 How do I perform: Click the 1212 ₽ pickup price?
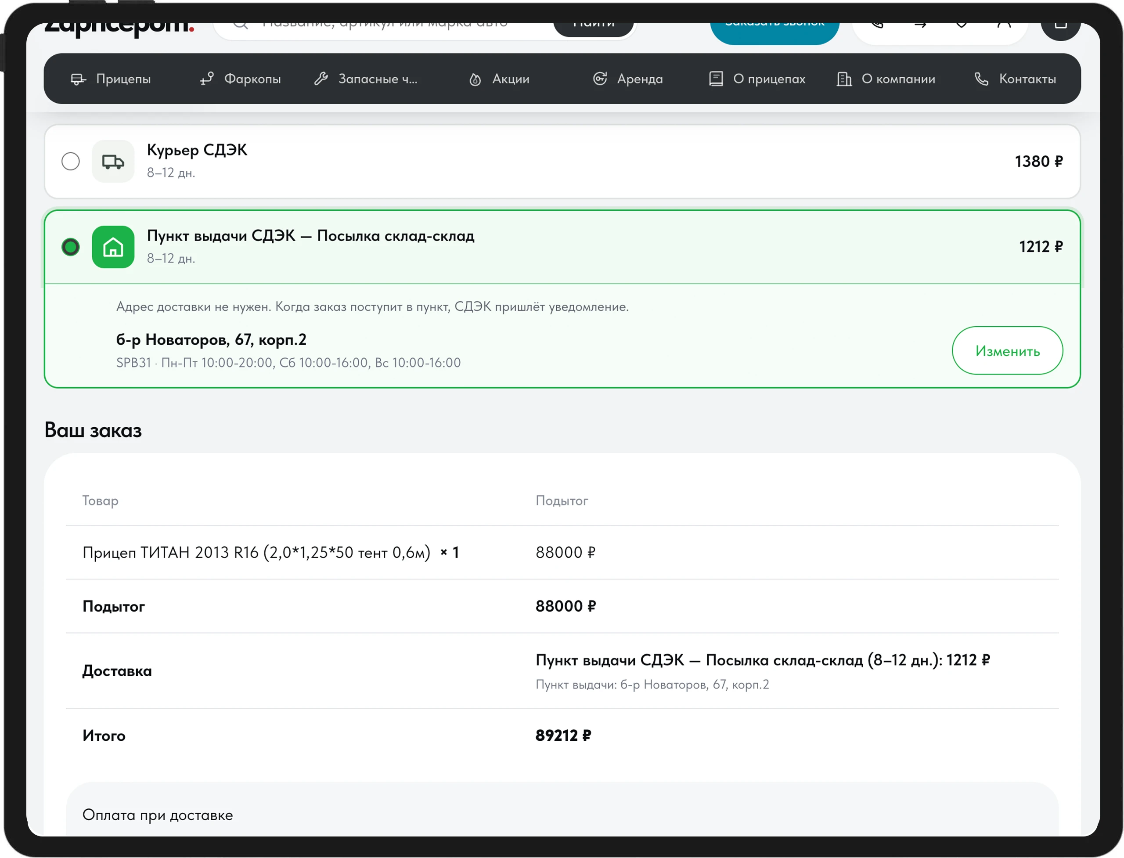point(1041,247)
